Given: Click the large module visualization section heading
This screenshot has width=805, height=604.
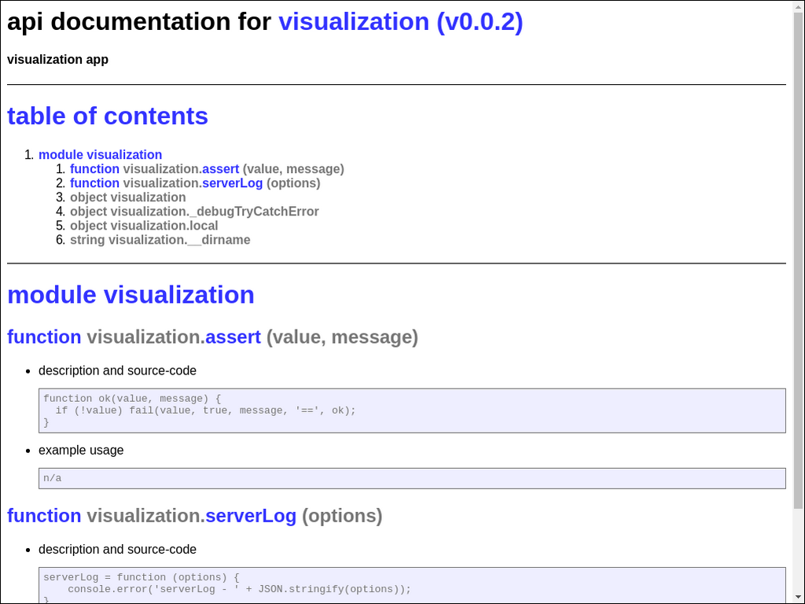Looking at the screenshot, I should 131,295.
